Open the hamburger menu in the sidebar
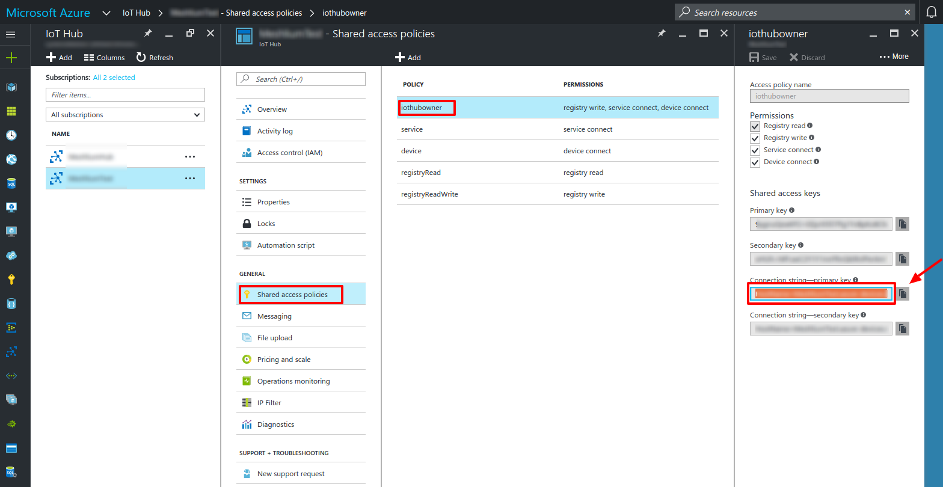This screenshot has height=487, width=943. point(11,34)
